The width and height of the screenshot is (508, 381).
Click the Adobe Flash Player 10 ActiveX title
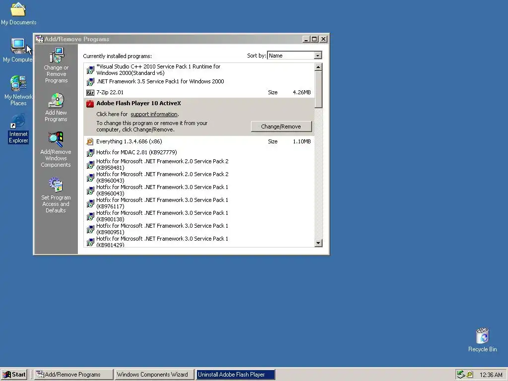click(139, 103)
